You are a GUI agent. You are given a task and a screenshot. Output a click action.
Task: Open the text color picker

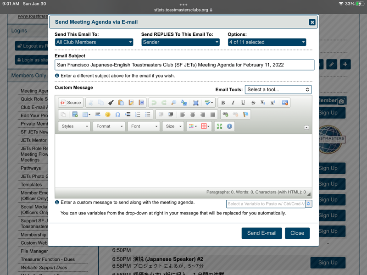(193, 126)
